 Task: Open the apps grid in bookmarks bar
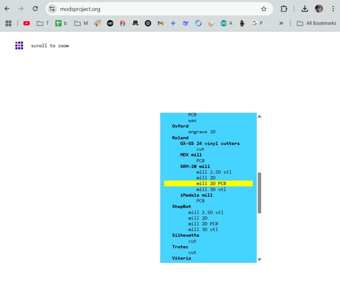click(8, 23)
